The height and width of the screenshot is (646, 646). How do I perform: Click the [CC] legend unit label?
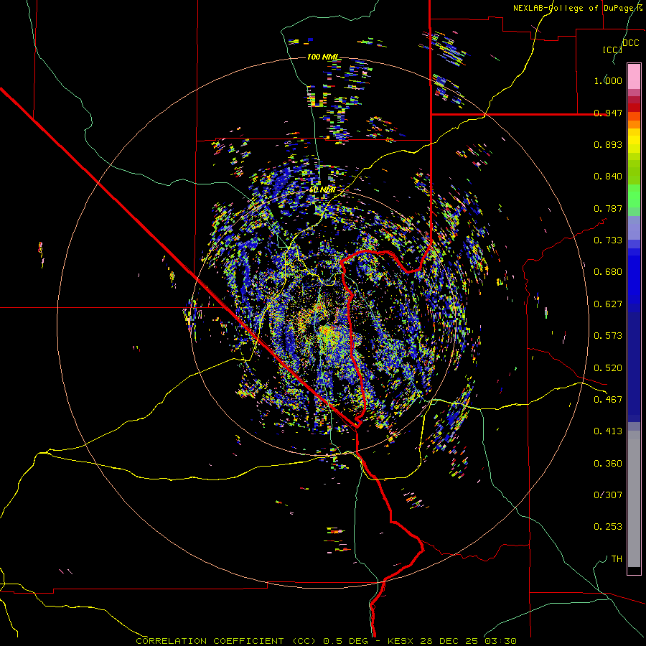pyautogui.click(x=612, y=50)
